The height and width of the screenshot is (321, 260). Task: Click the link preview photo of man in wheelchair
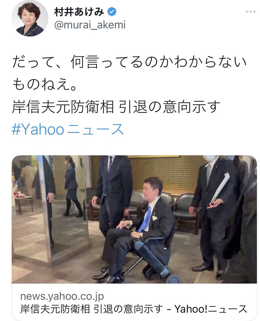click(x=134, y=219)
